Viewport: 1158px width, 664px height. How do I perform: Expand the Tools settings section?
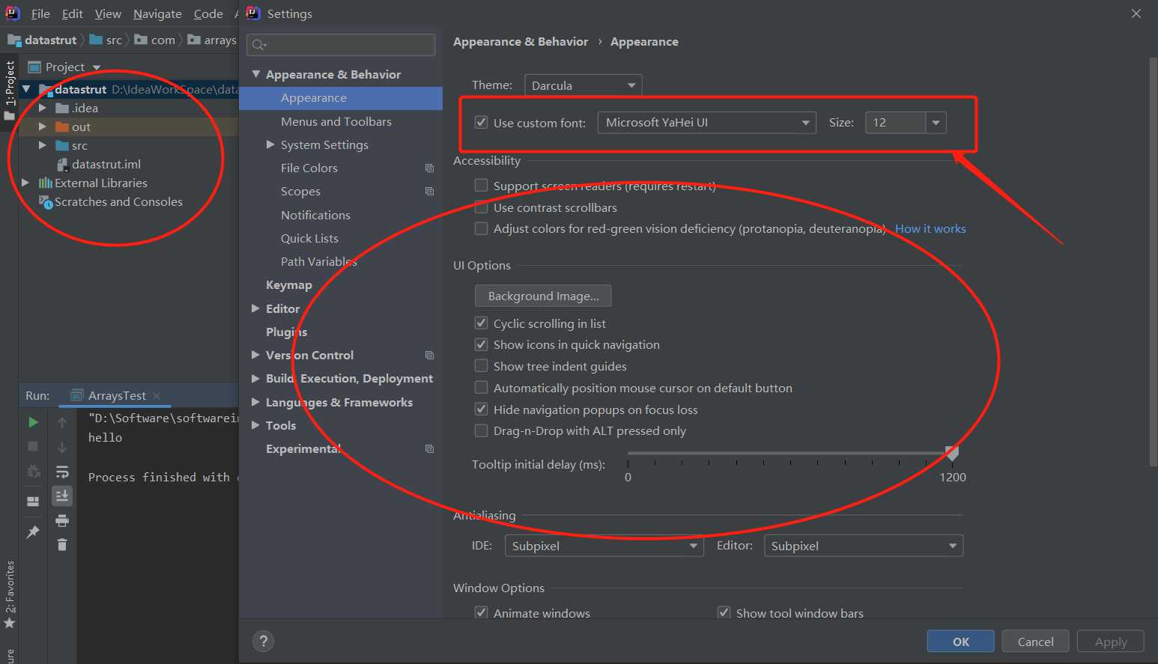[x=255, y=425]
